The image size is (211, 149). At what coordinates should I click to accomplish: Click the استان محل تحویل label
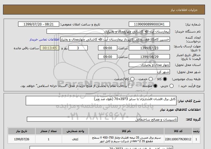pyautogui.click(x=188, y=65)
